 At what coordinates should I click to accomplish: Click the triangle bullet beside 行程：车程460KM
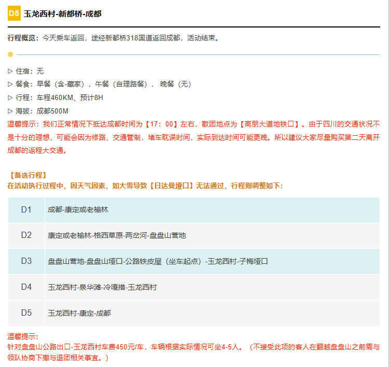point(10,97)
